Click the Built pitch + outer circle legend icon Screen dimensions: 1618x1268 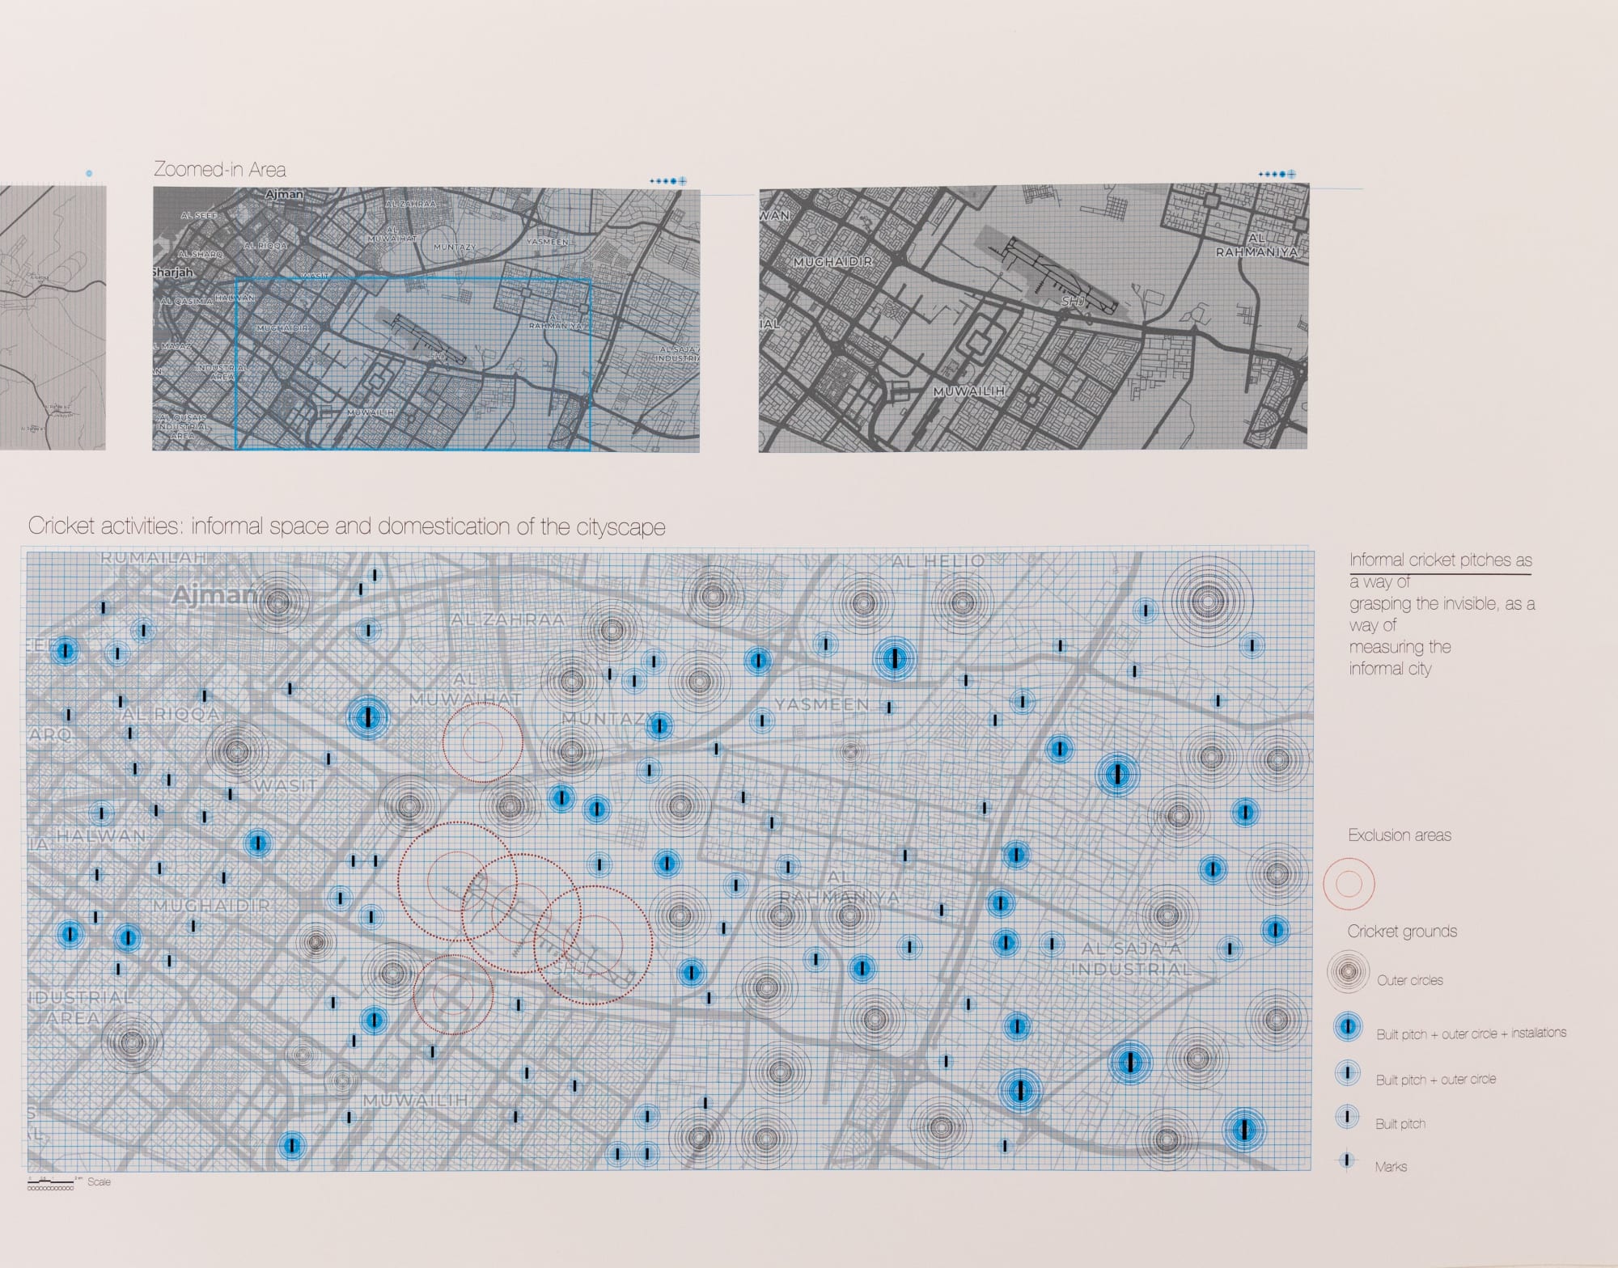pos(1348,1073)
